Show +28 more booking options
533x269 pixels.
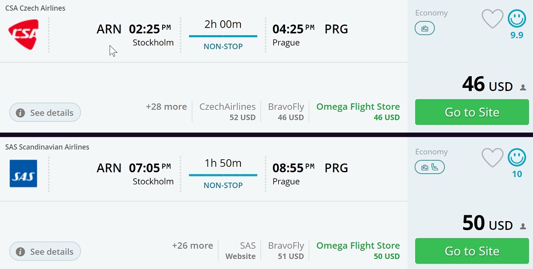click(x=166, y=107)
